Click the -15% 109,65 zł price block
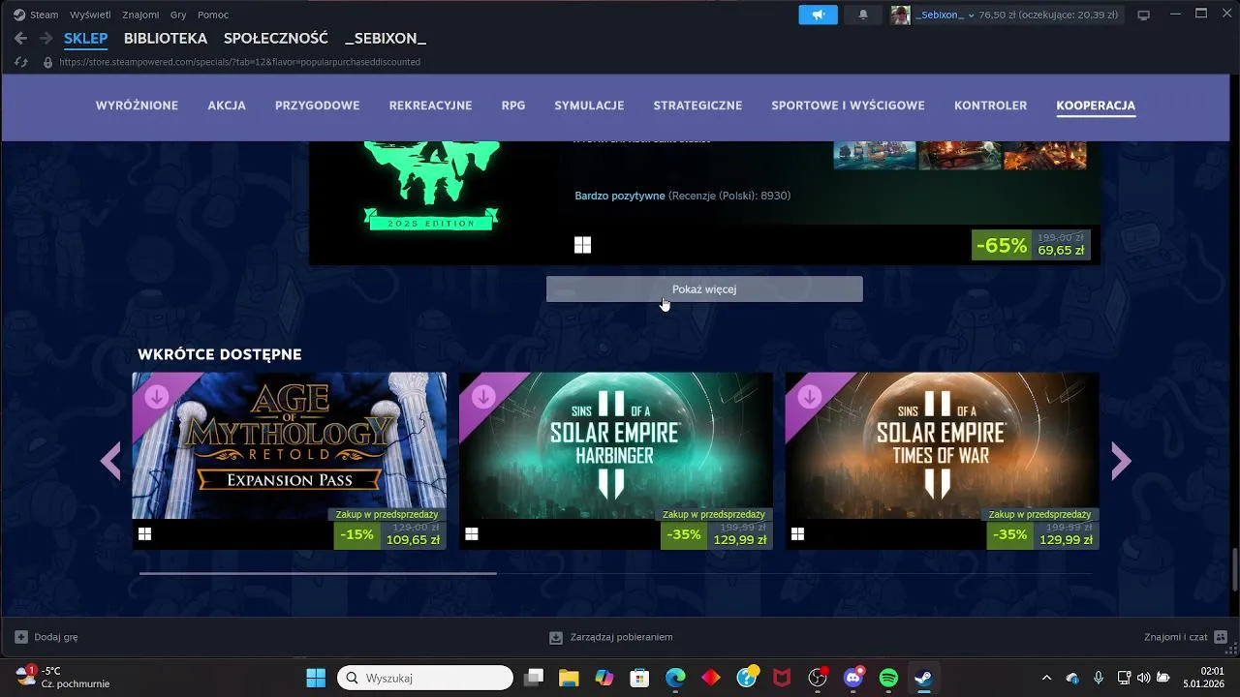 coord(389,534)
